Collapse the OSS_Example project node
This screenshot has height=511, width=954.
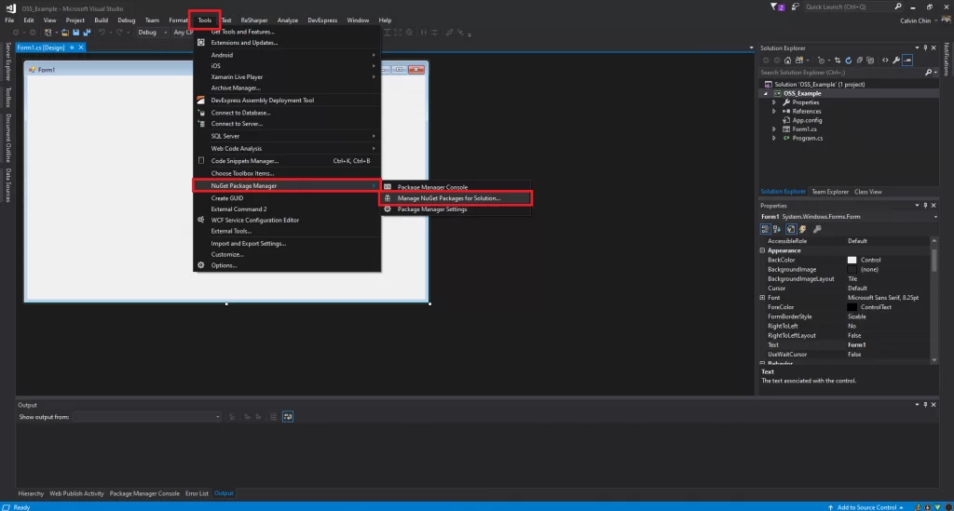[766, 94]
